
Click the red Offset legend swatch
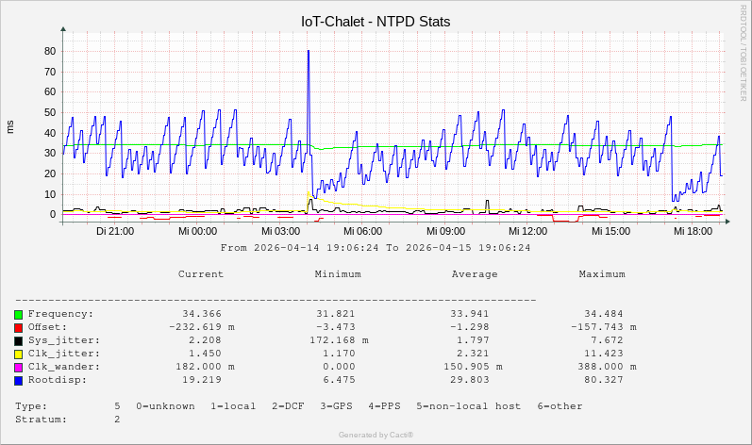[18, 327]
